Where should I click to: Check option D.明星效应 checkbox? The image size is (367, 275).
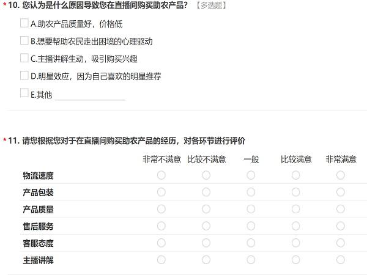click(x=24, y=76)
